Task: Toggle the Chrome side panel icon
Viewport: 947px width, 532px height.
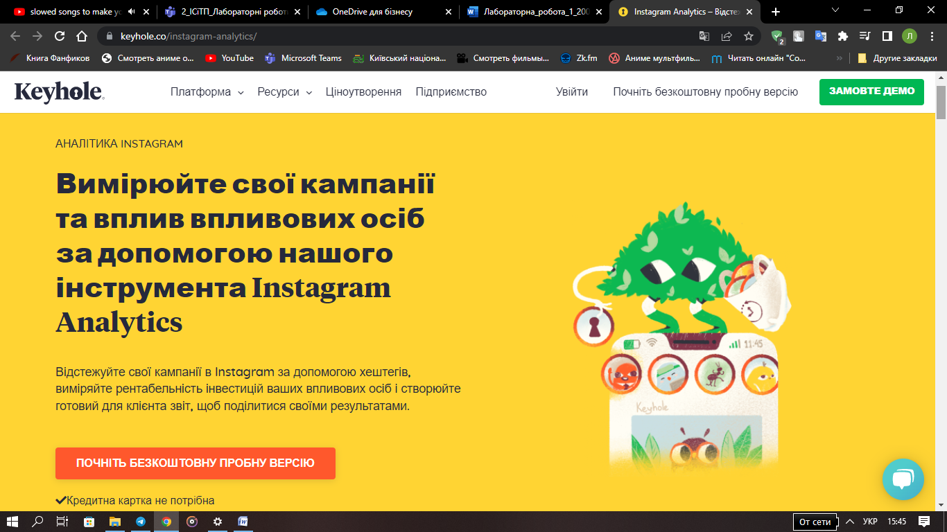Action: tap(887, 36)
